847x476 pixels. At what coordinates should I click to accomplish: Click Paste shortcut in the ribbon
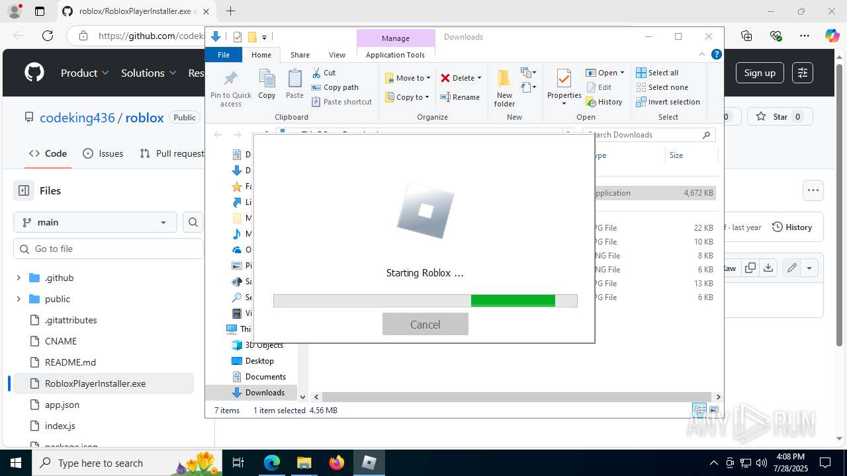pos(341,102)
